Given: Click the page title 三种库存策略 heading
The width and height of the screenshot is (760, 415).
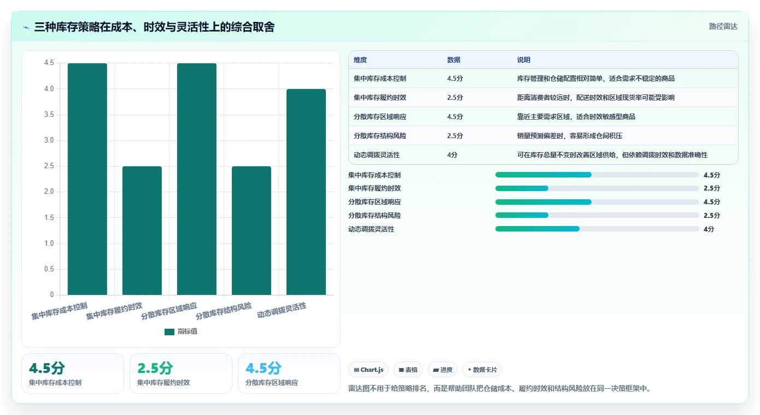Looking at the screenshot, I should click(x=154, y=27).
